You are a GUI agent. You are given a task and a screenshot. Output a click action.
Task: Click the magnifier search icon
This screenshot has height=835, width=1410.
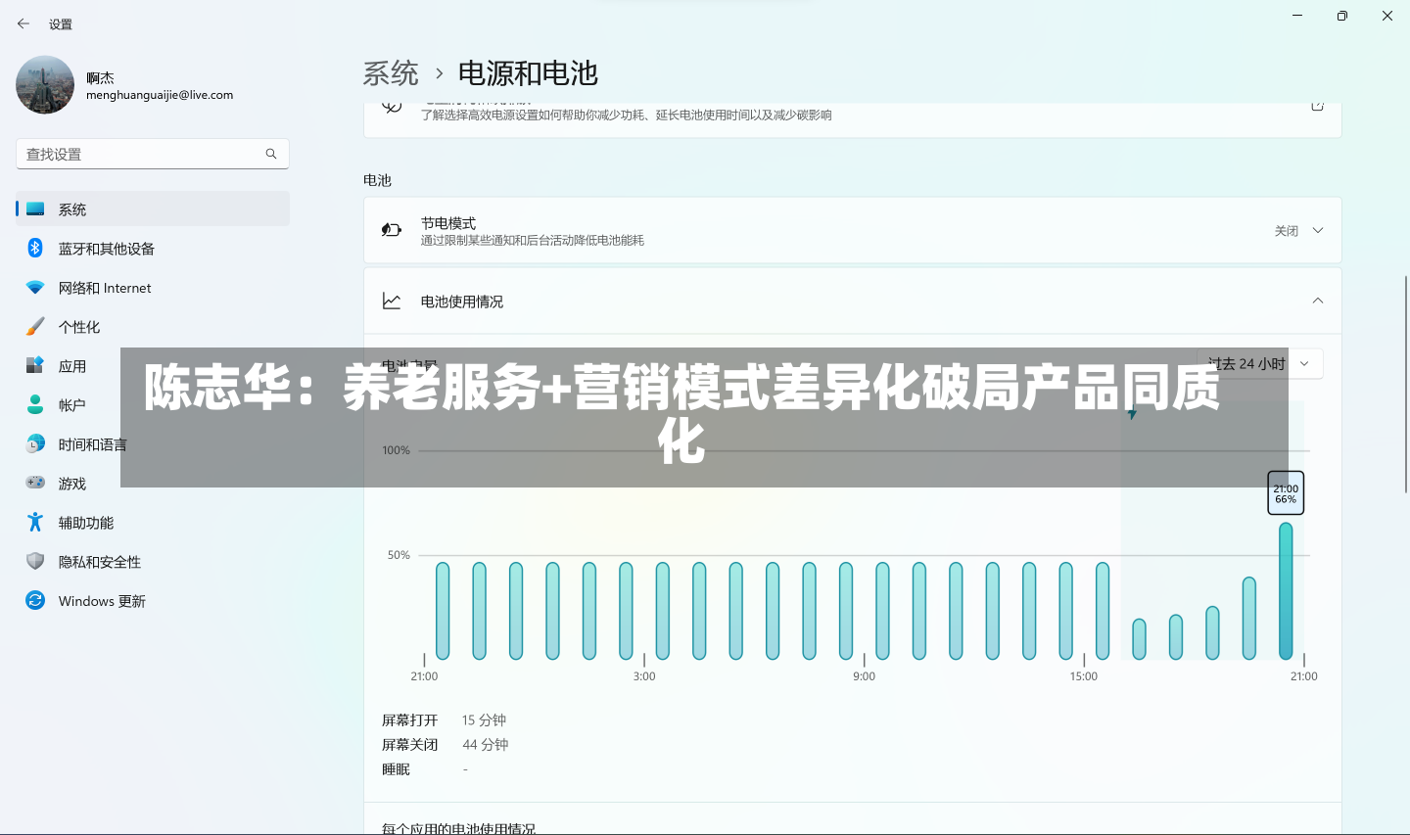pos(271,154)
